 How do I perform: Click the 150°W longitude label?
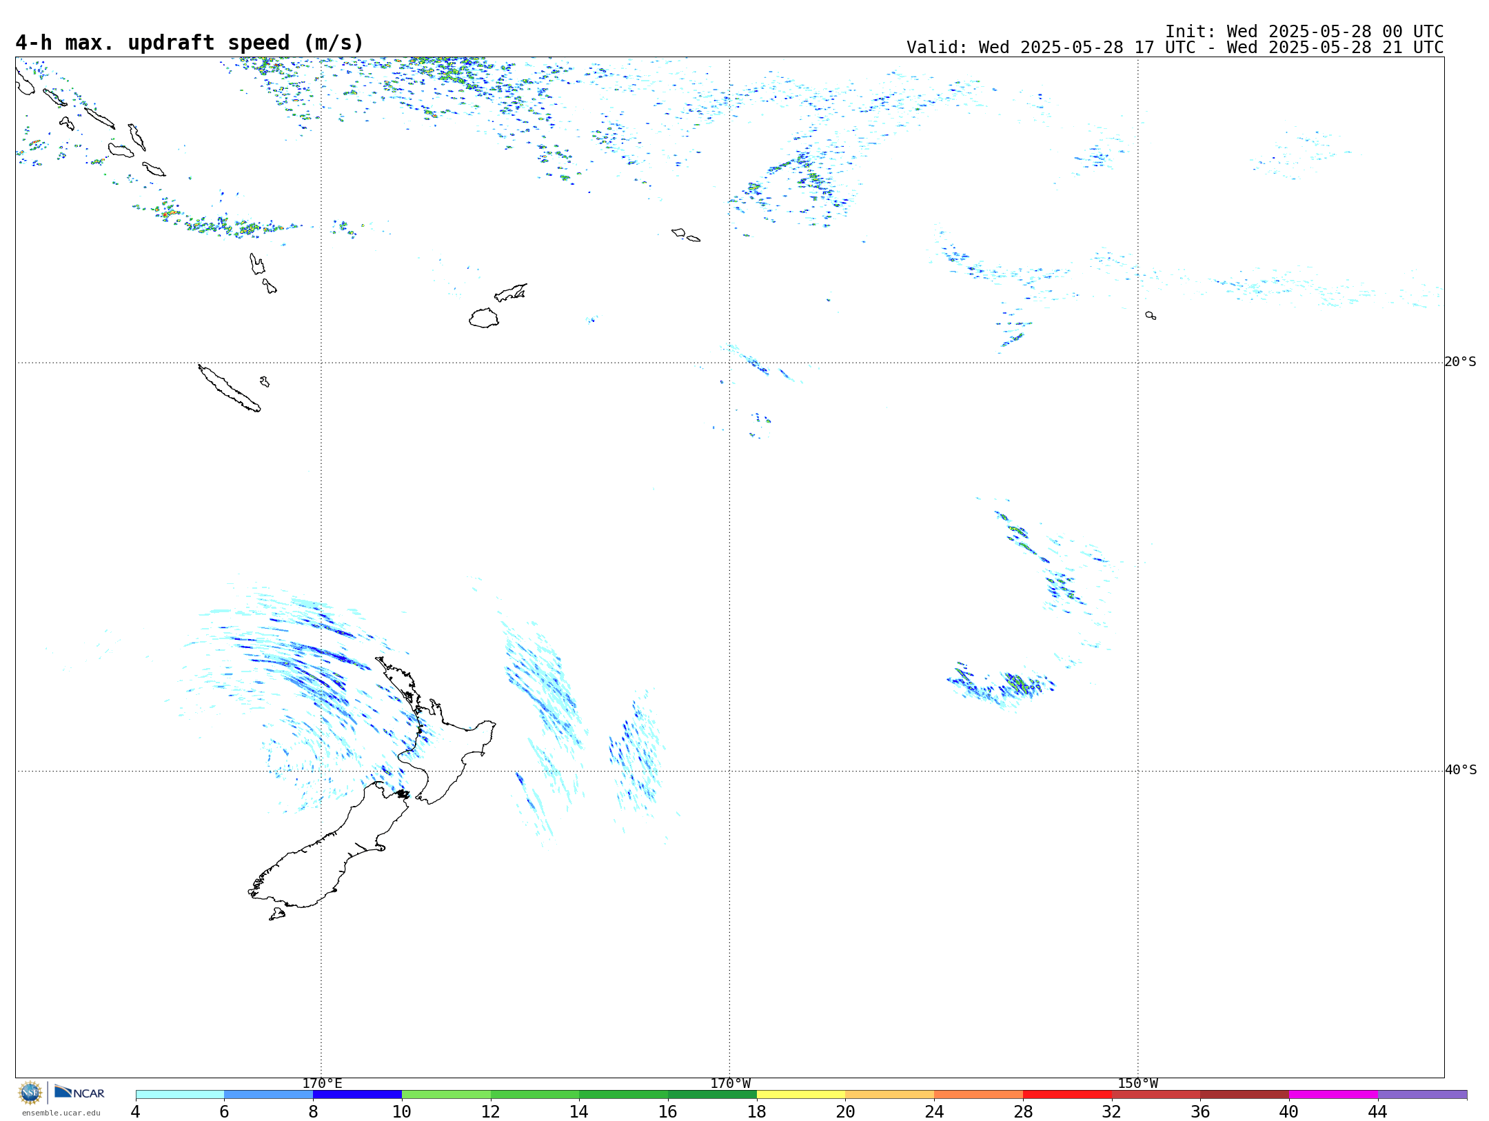coord(1137,1083)
